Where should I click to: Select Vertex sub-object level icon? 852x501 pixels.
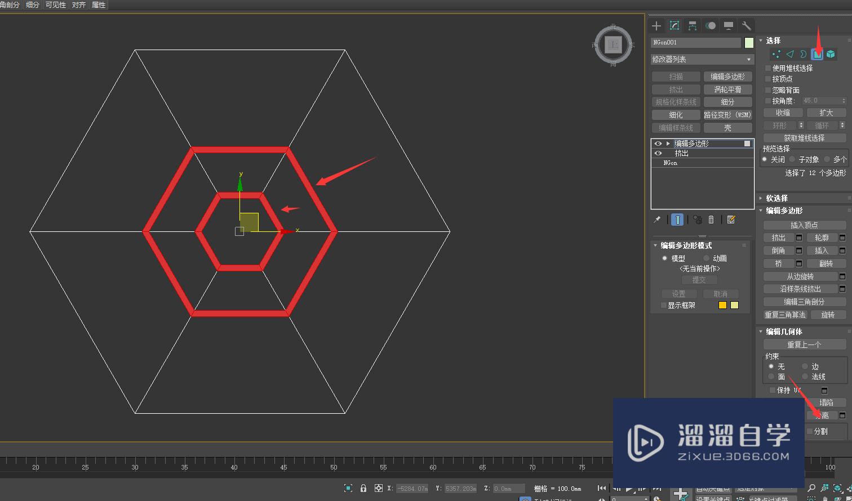coord(776,54)
